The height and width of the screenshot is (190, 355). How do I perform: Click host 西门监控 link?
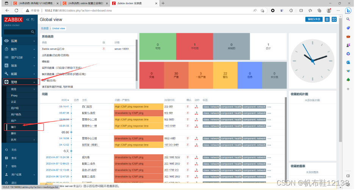pos(87,107)
